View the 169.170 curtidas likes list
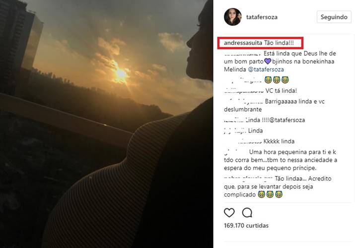The width and height of the screenshot is (355, 248). 246,226
